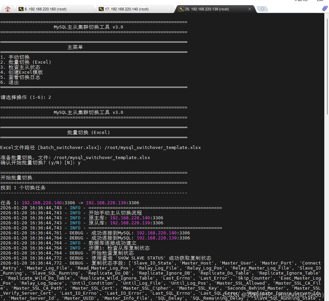Click the wrench icon on the 192.168.220.139 tab

181,9
